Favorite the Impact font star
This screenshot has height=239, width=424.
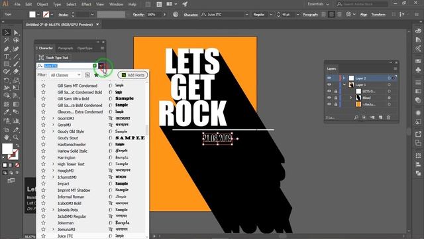coord(43,184)
